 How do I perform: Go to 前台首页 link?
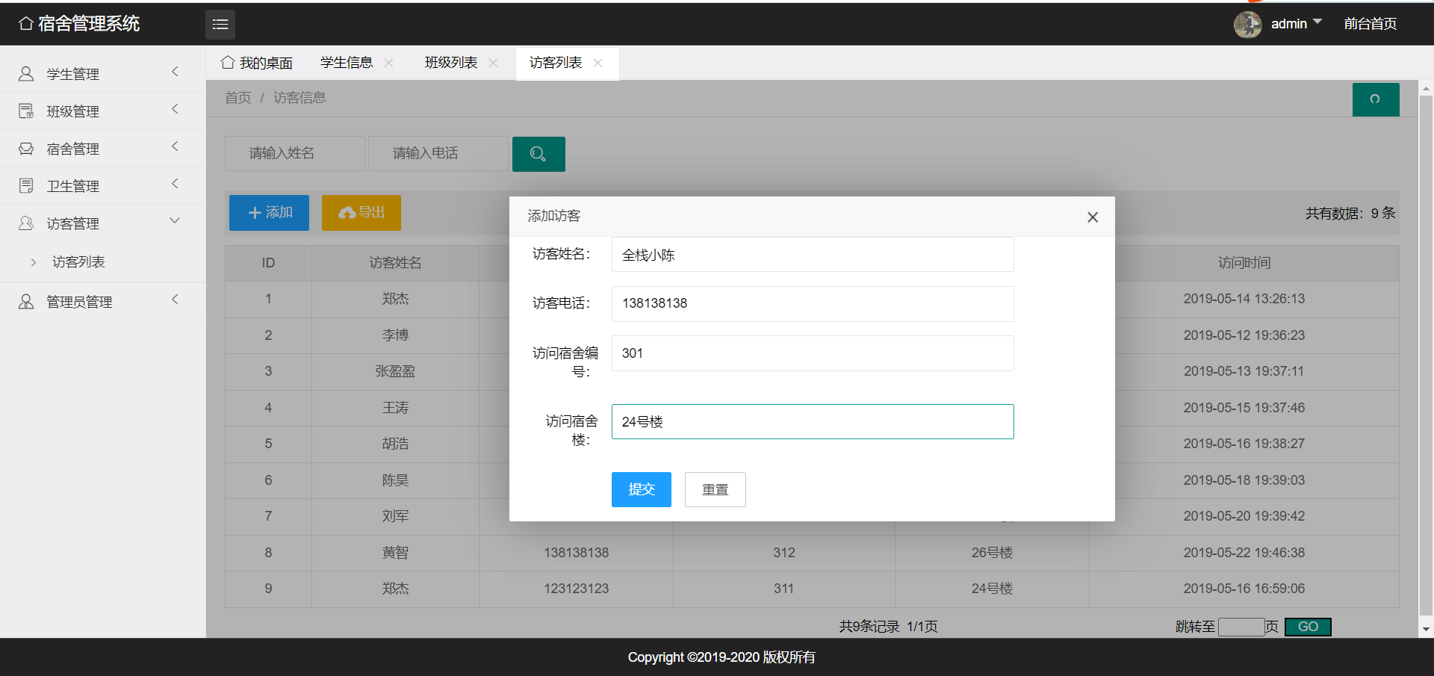tap(1370, 24)
